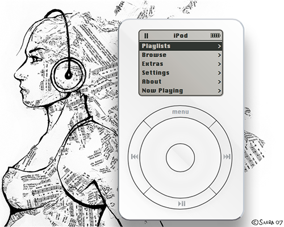Tap the play/pause icon on wheel

(182, 204)
